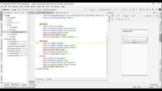Click the pan preview up-down arrow icon
Screen dimensions: 162x91
(x=129, y=19)
